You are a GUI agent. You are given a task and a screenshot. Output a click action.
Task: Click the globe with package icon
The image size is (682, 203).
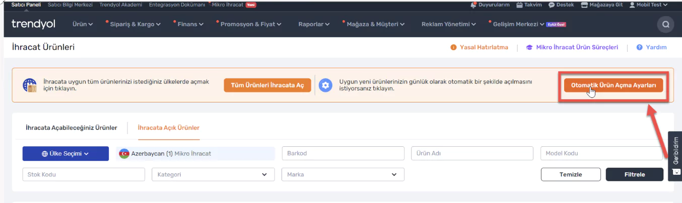tap(30, 85)
